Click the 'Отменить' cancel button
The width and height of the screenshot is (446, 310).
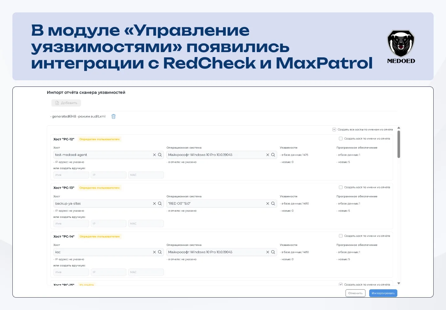(355, 293)
